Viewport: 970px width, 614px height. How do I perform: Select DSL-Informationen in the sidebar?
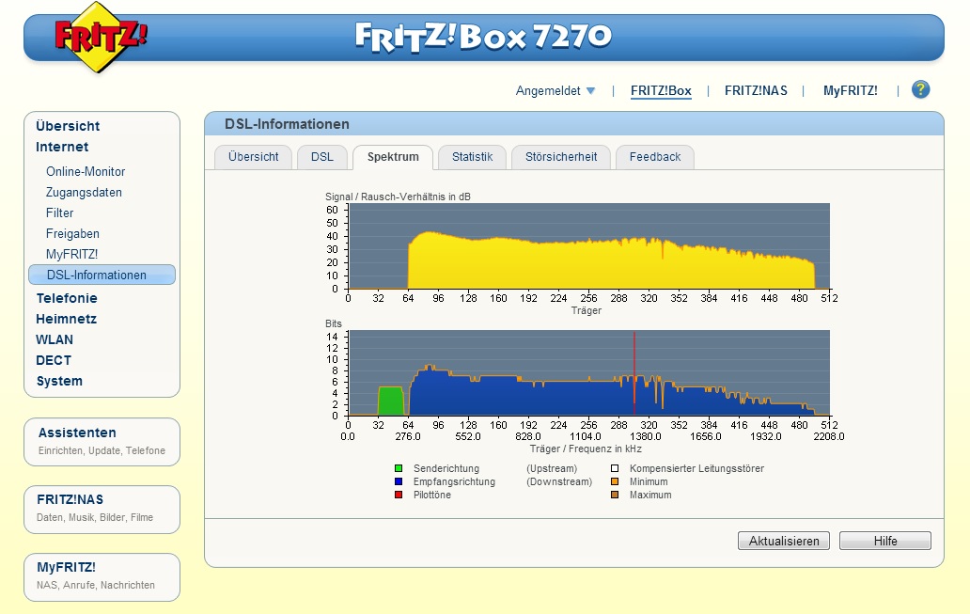pos(102,275)
